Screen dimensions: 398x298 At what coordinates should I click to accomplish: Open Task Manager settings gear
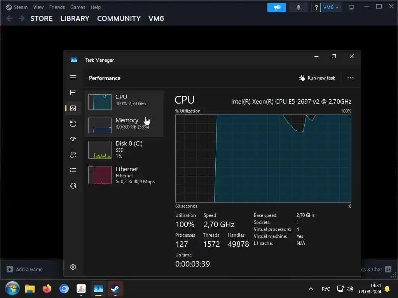(73, 267)
